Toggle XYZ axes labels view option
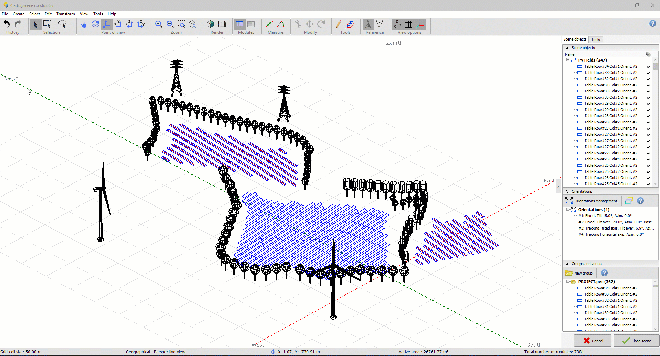This screenshot has height=356, width=660. coord(397,24)
